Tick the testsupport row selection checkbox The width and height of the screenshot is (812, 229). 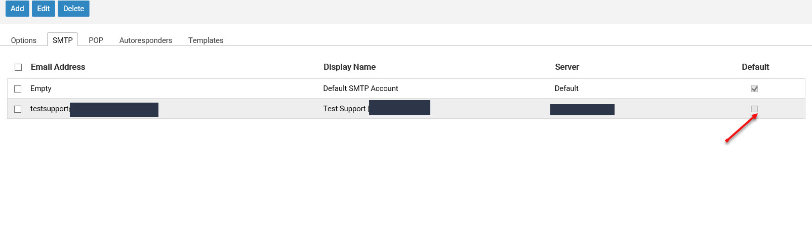tap(18, 109)
